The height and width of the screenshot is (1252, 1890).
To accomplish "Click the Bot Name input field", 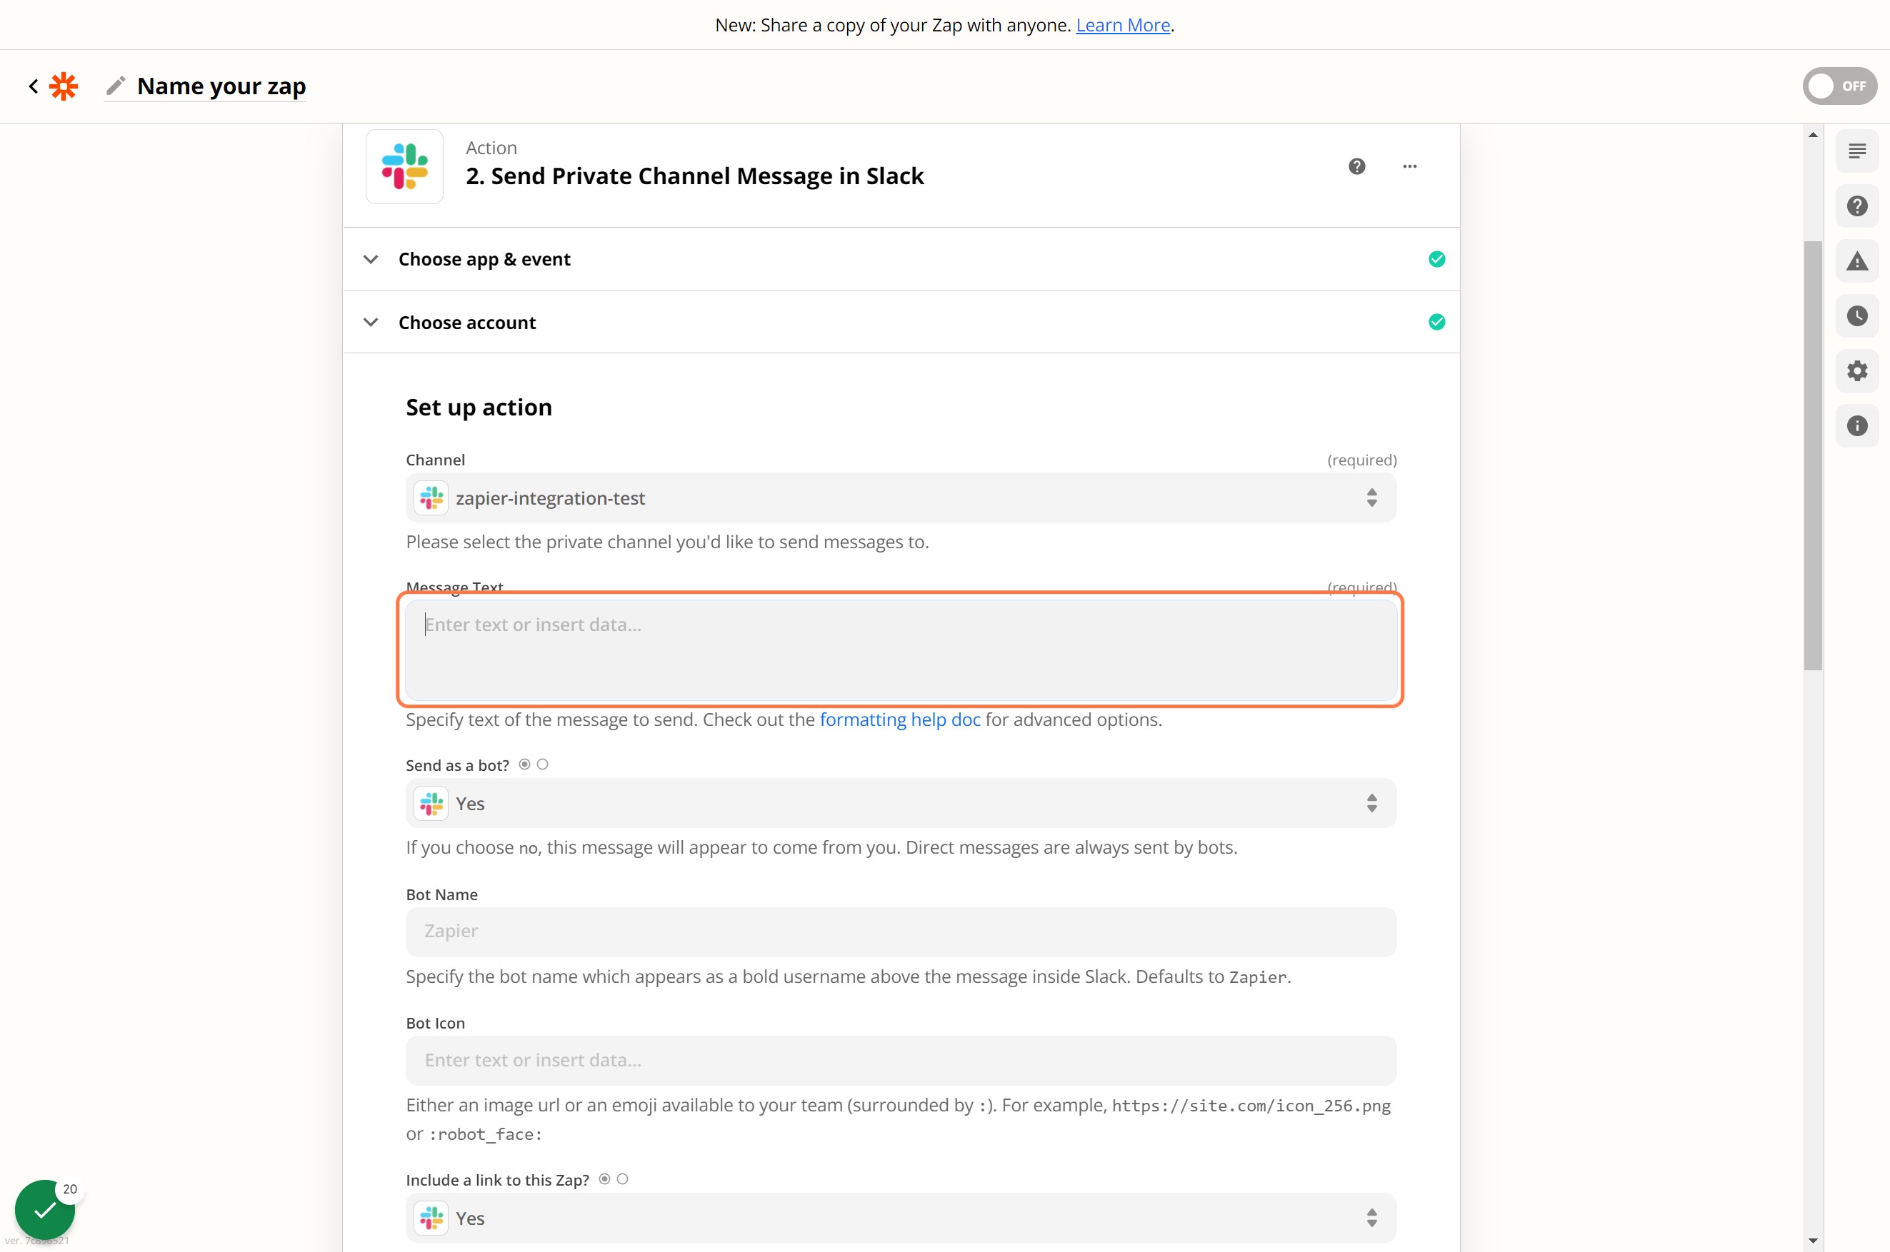I will (901, 931).
